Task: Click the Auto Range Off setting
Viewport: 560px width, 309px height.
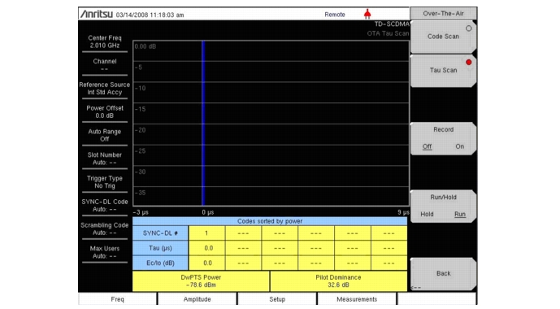Action: [x=105, y=135]
